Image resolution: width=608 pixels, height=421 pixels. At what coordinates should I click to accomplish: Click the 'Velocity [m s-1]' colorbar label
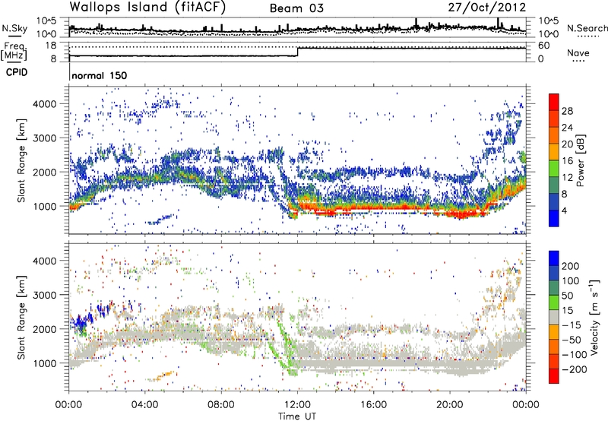(594, 317)
